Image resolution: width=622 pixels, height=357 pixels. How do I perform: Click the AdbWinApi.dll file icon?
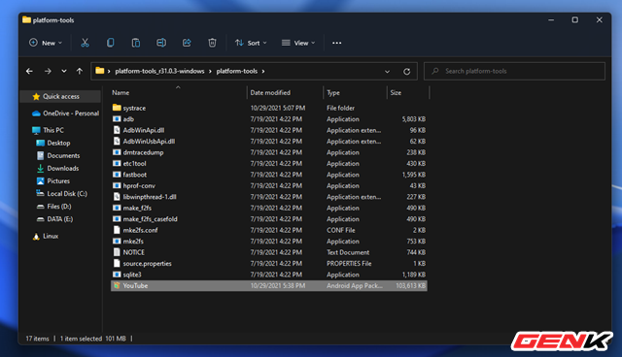117,130
